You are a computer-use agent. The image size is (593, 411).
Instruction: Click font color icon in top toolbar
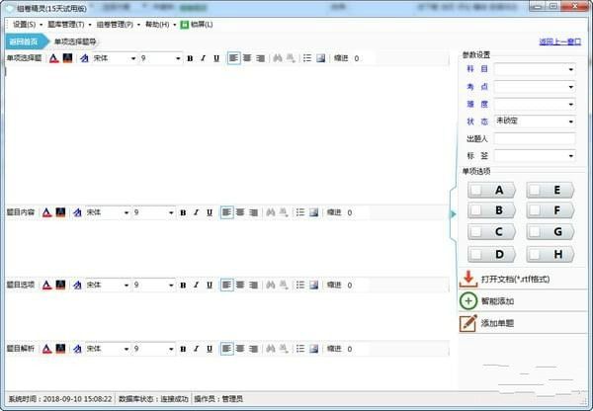coord(54,58)
